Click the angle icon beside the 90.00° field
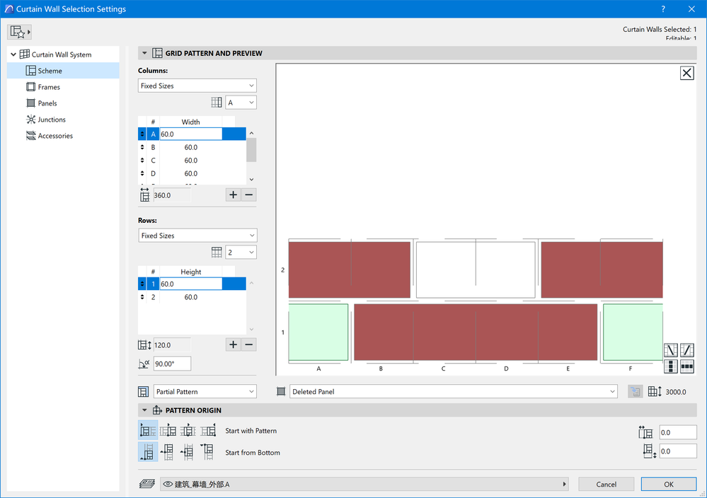This screenshot has width=707, height=498. pyautogui.click(x=144, y=364)
